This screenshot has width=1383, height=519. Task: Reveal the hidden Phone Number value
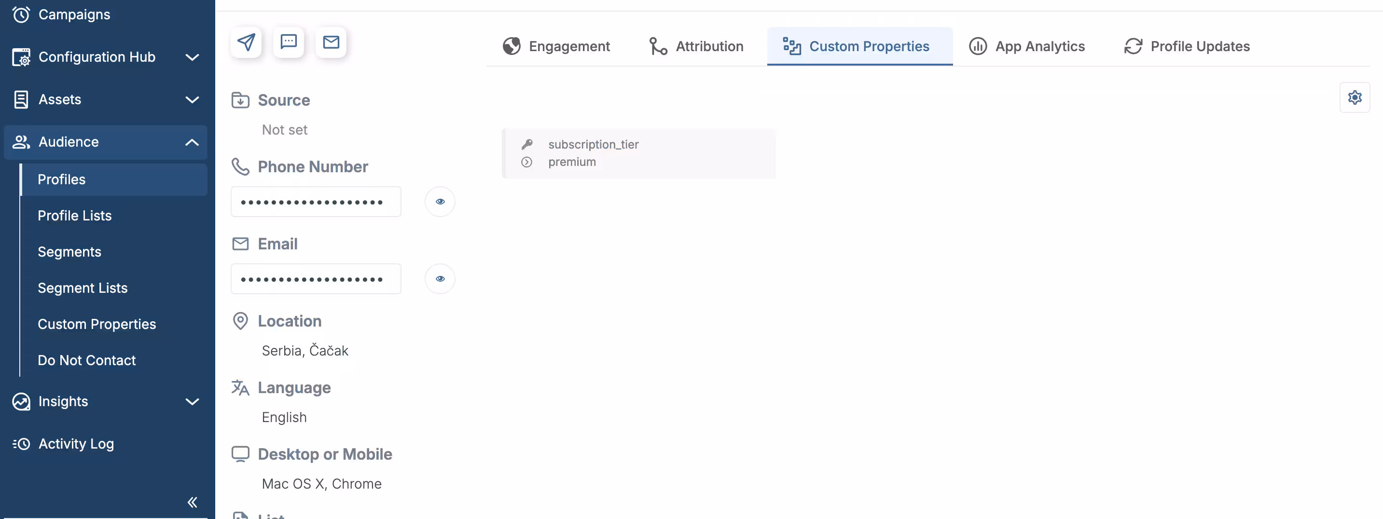click(440, 201)
